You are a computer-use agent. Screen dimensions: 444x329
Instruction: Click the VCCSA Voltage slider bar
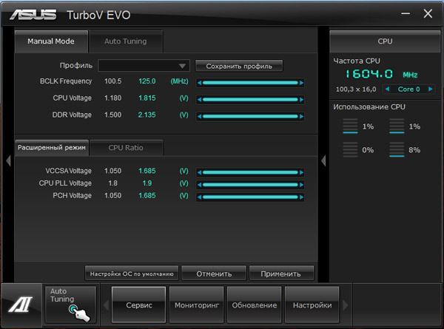point(250,172)
